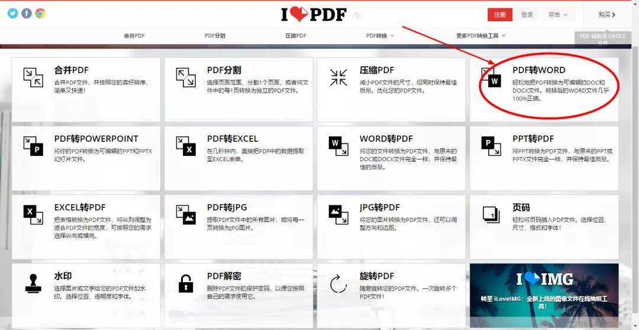Click the red 注册 button

pyautogui.click(x=500, y=15)
